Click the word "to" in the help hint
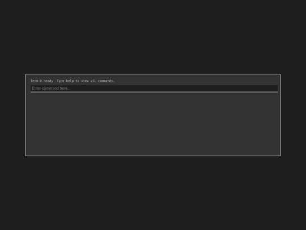Image resolution: width=306 pixels, height=230 pixels. pyautogui.click(x=77, y=81)
